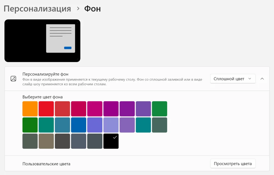This screenshot has width=274, height=175.
Task: Go back to Персонализация breadcrumb
Action: click(x=37, y=9)
